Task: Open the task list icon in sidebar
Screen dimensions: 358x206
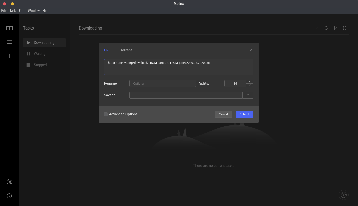Action: (9, 42)
